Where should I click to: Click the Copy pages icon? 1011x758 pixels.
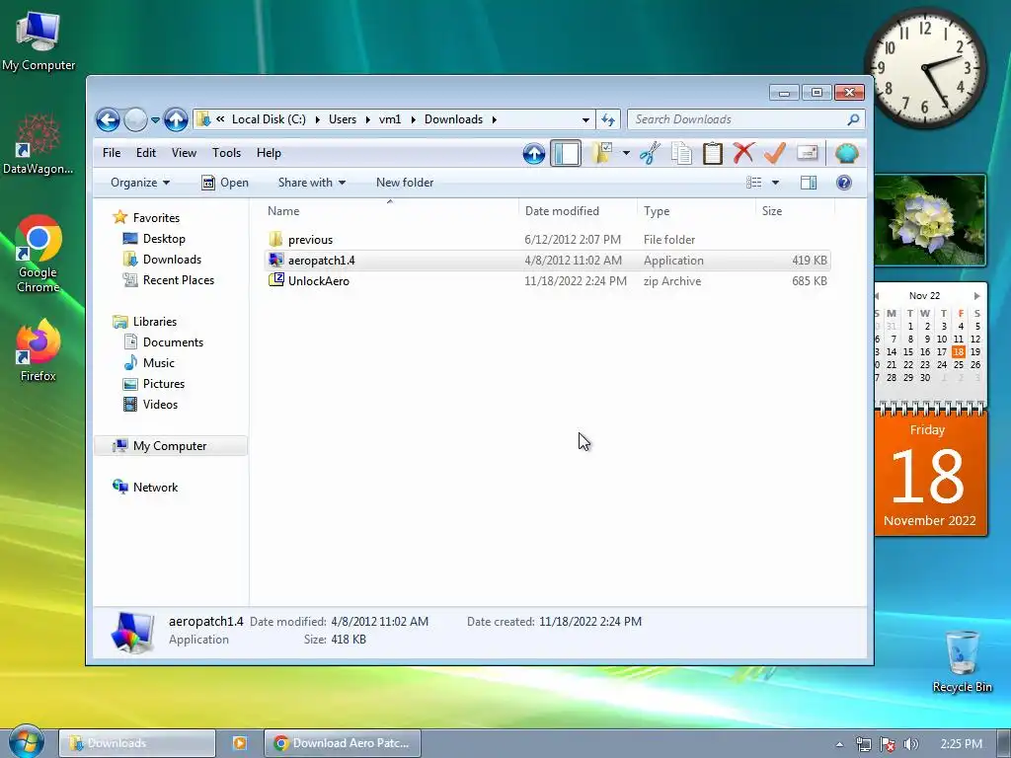tap(681, 153)
